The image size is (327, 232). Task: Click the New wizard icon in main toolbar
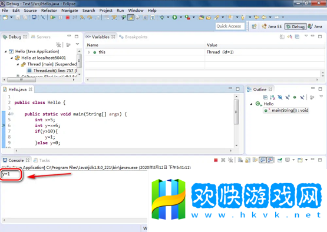tap(5, 17)
